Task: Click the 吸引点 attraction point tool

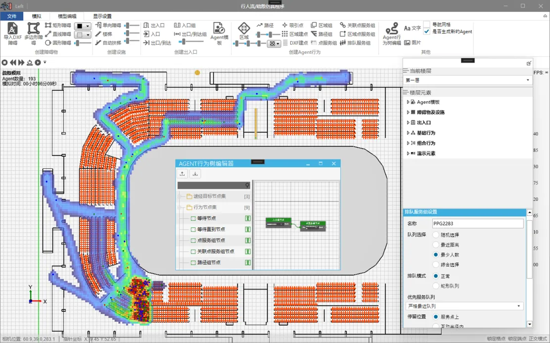Action: pyautogui.click(x=293, y=25)
